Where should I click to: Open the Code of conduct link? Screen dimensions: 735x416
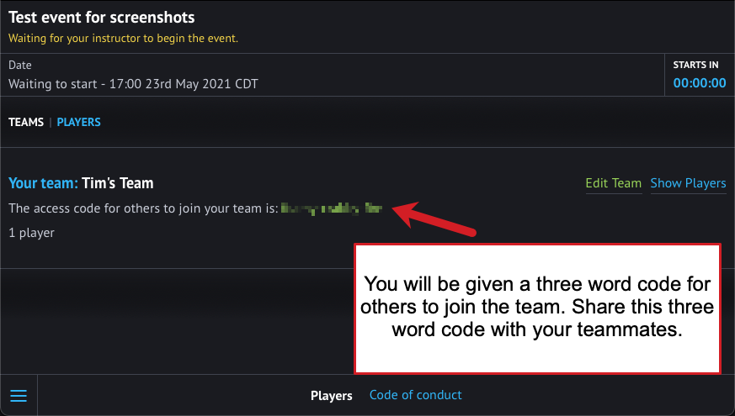(415, 395)
